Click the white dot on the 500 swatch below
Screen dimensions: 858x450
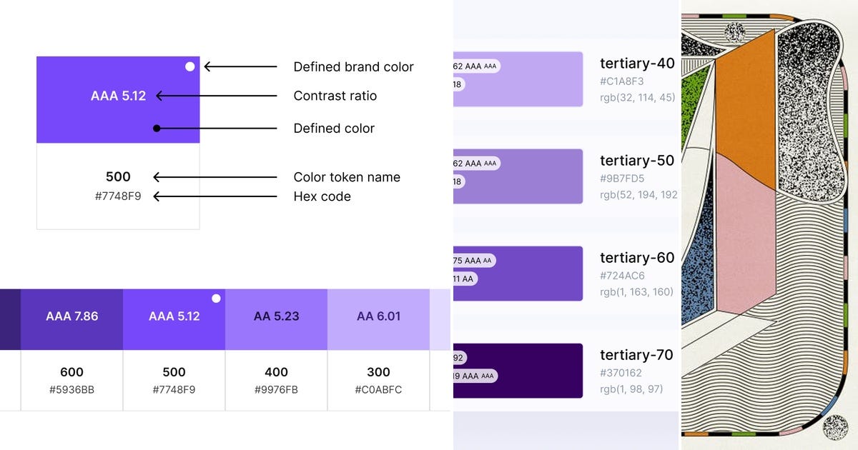(x=215, y=299)
